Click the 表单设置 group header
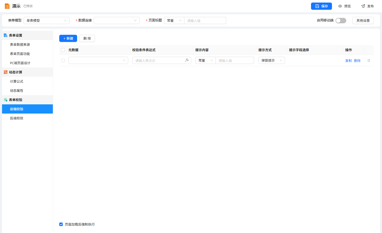382x233 pixels. tap(28, 35)
